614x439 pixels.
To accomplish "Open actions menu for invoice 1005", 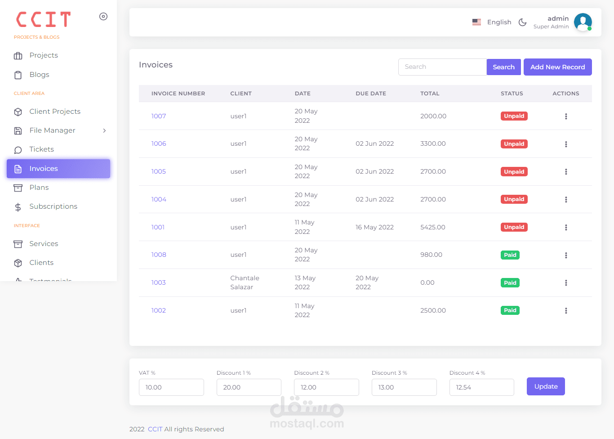I will point(566,172).
